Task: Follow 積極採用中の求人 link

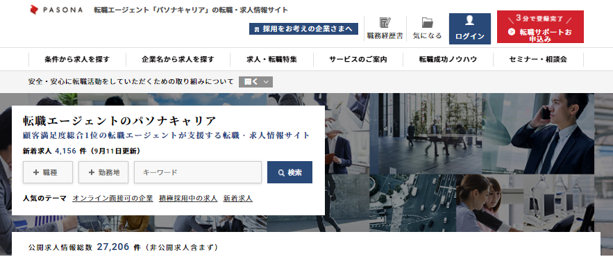Action: [x=188, y=199]
